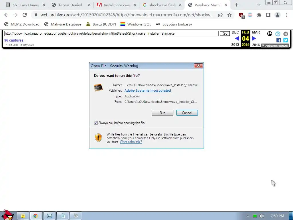
Task: Click the Shockwave installer file icon
Action: coord(98,87)
